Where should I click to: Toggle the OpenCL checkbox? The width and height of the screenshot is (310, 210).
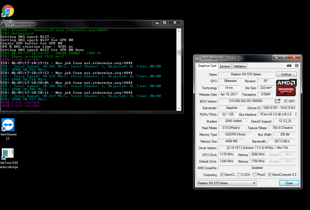[x=222, y=174]
